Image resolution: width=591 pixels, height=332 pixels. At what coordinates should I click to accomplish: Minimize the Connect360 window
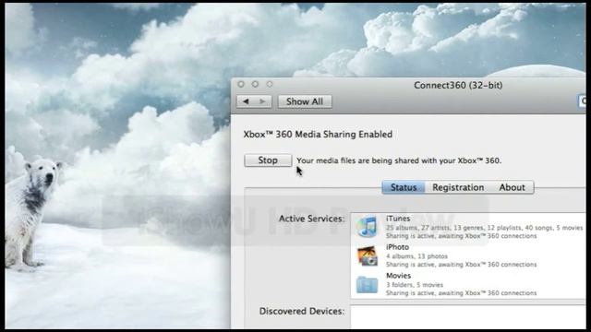(x=255, y=84)
